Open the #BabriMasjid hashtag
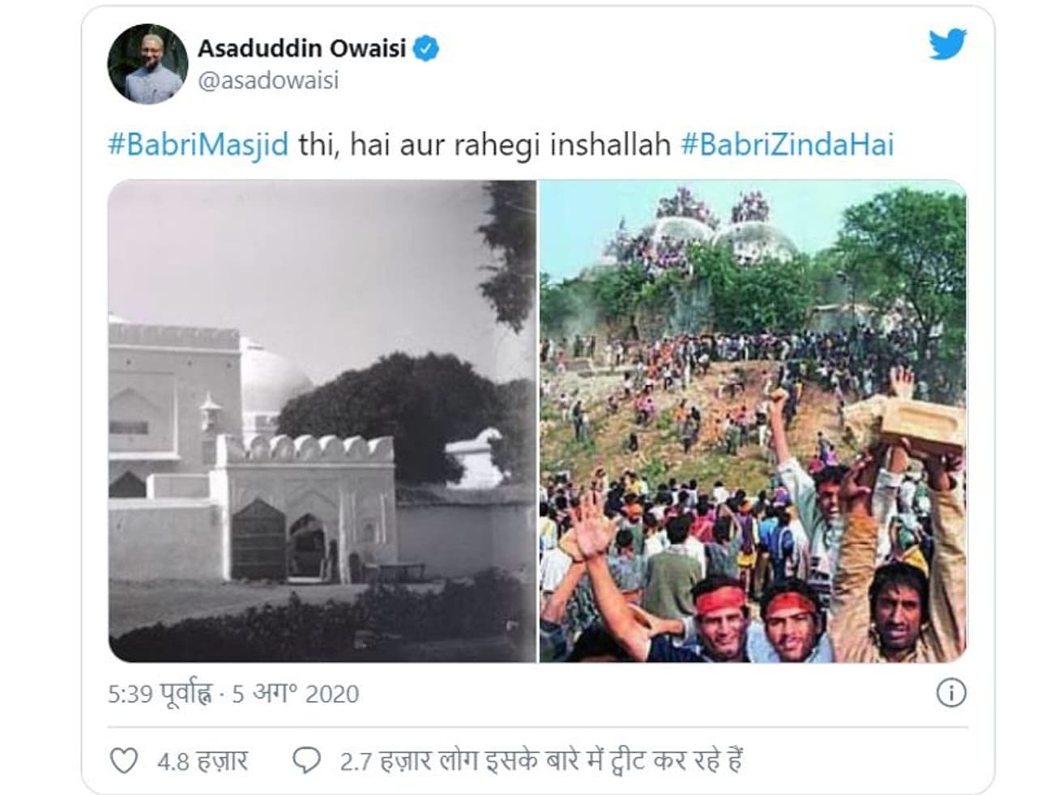The width and height of the screenshot is (1037, 795). coord(198,145)
